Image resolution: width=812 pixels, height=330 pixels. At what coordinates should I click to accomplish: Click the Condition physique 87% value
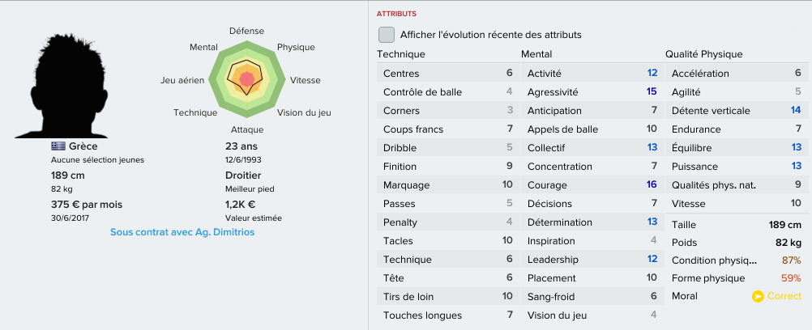791,260
